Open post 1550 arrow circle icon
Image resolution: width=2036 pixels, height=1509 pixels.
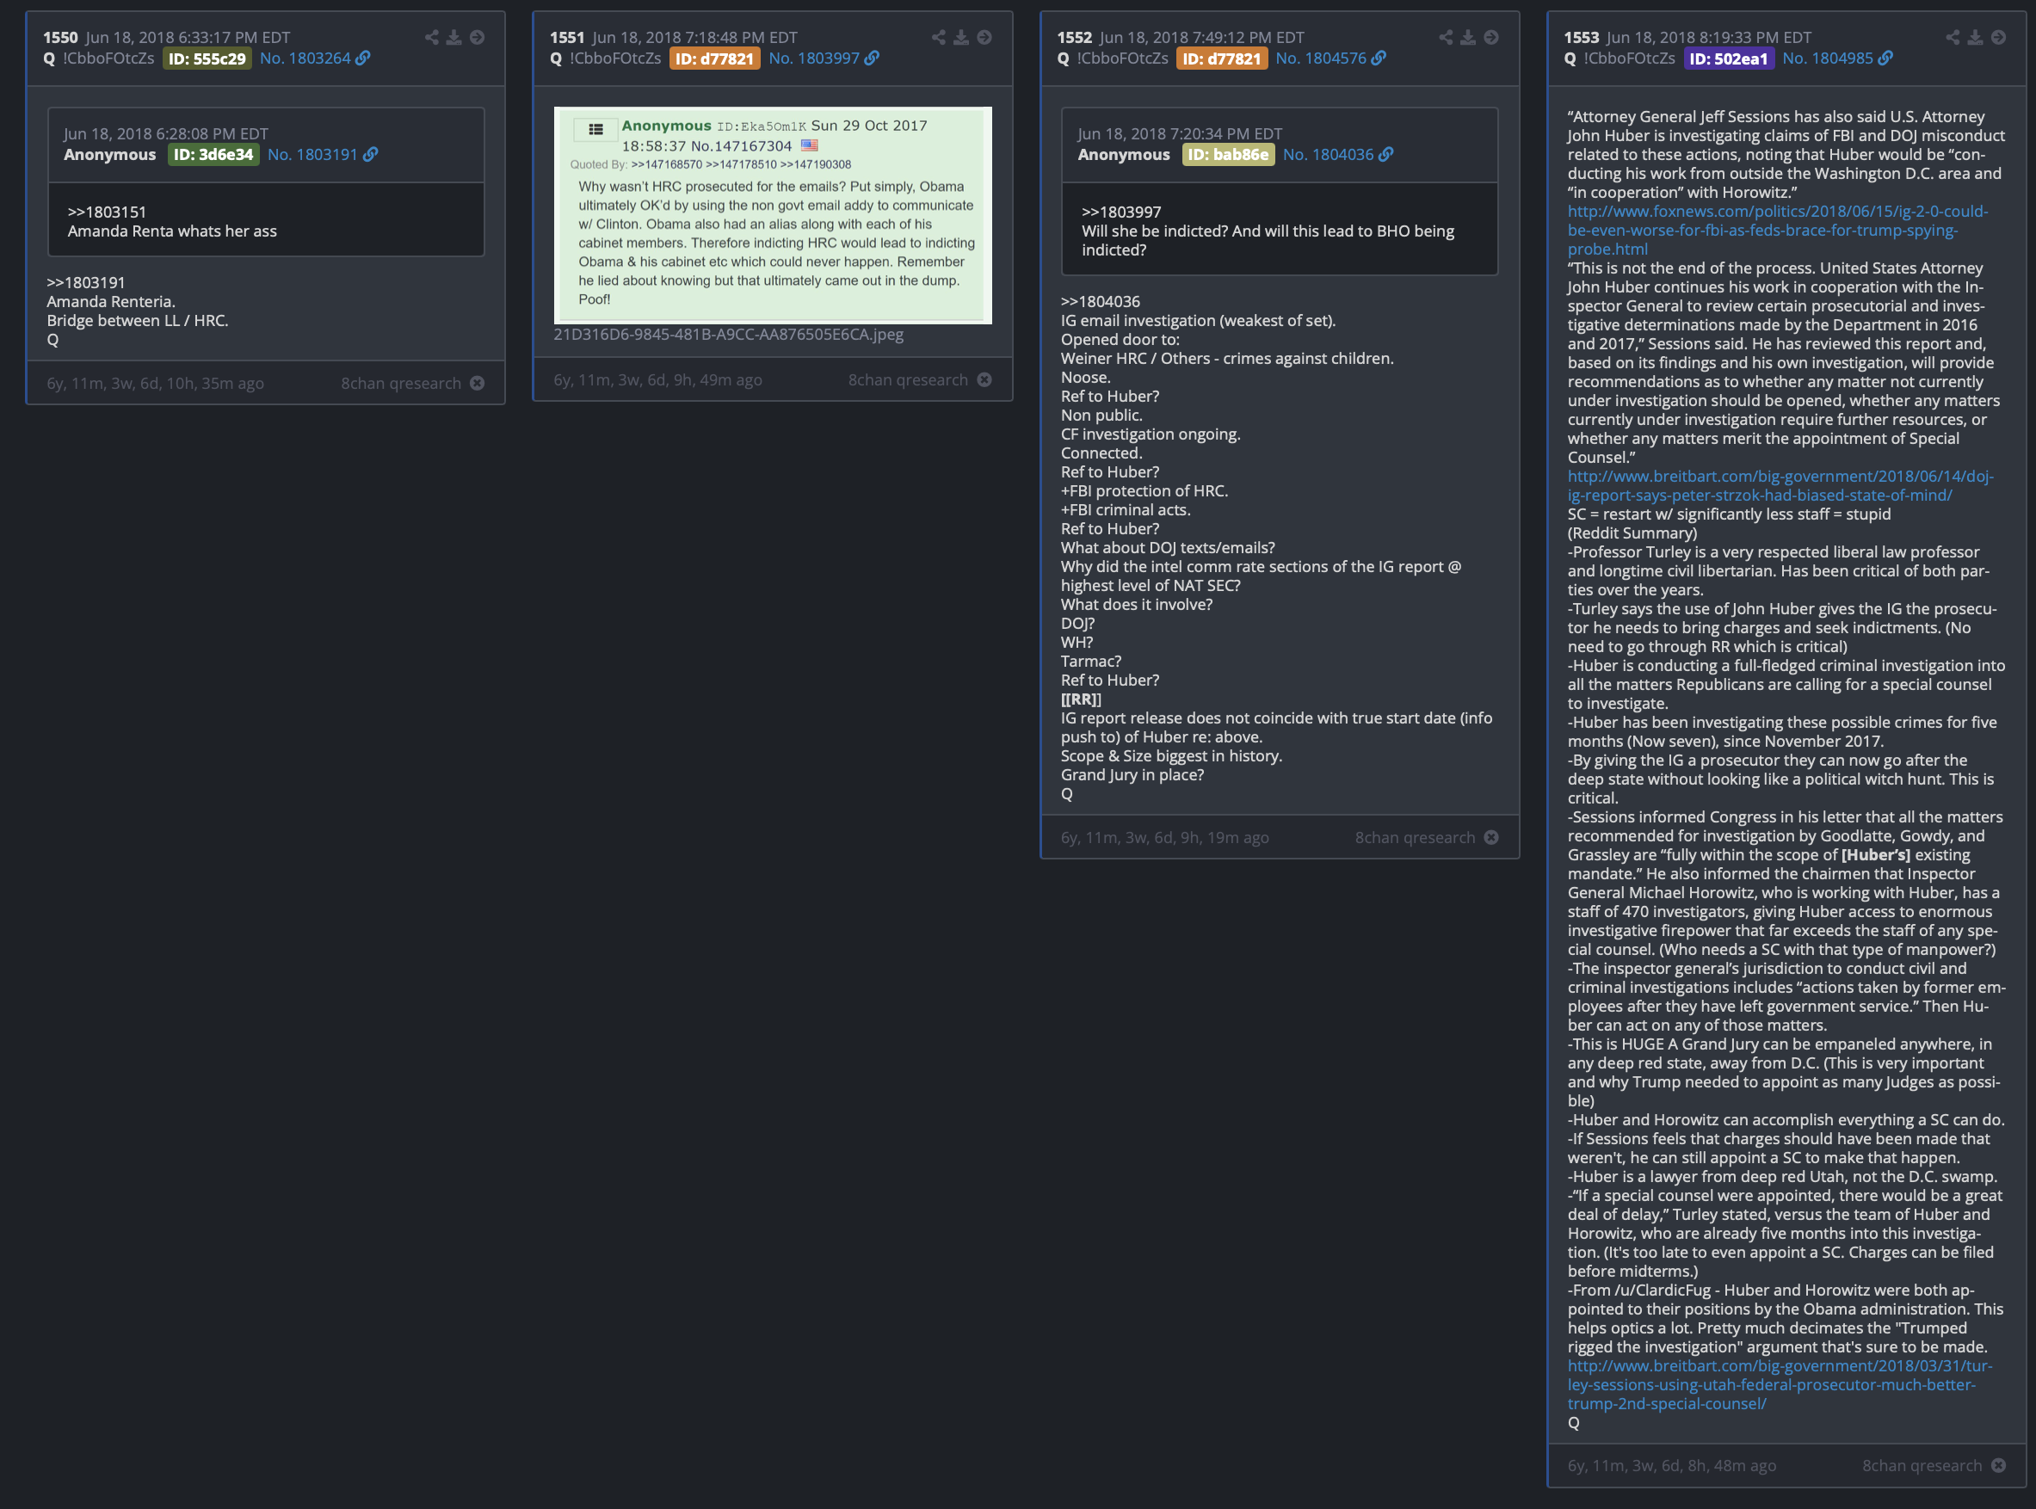click(477, 38)
